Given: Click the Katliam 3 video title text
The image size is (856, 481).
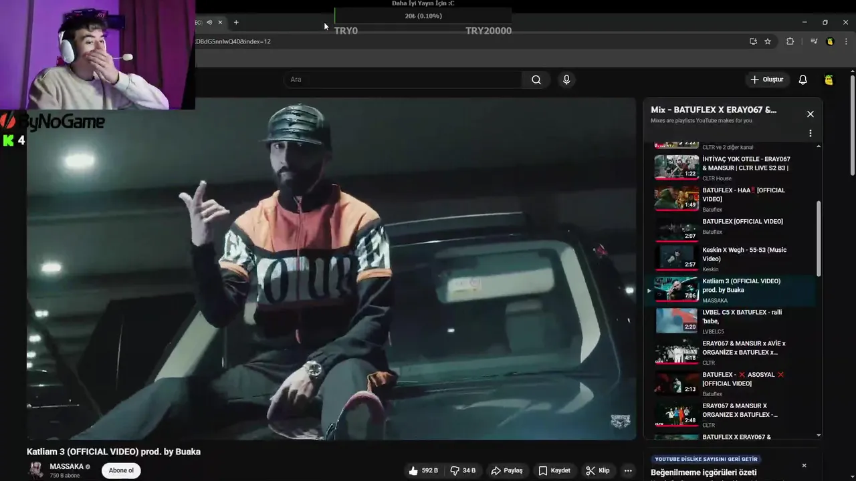Looking at the screenshot, I should (x=114, y=452).
